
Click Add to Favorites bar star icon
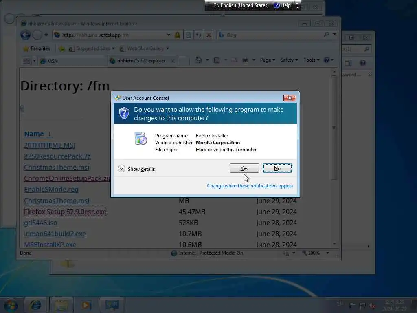coord(62,49)
